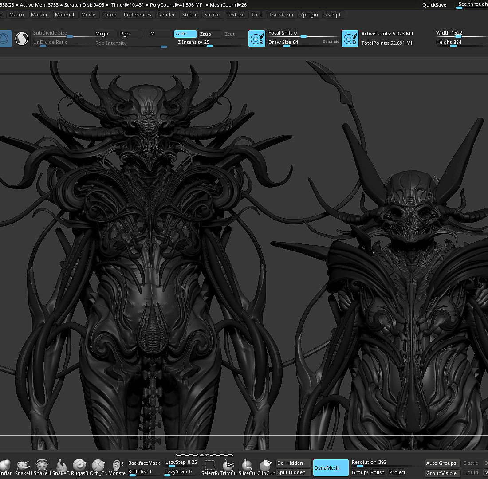This screenshot has height=479, width=488.
Task: Click Auto Groups button
Action: (442, 463)
